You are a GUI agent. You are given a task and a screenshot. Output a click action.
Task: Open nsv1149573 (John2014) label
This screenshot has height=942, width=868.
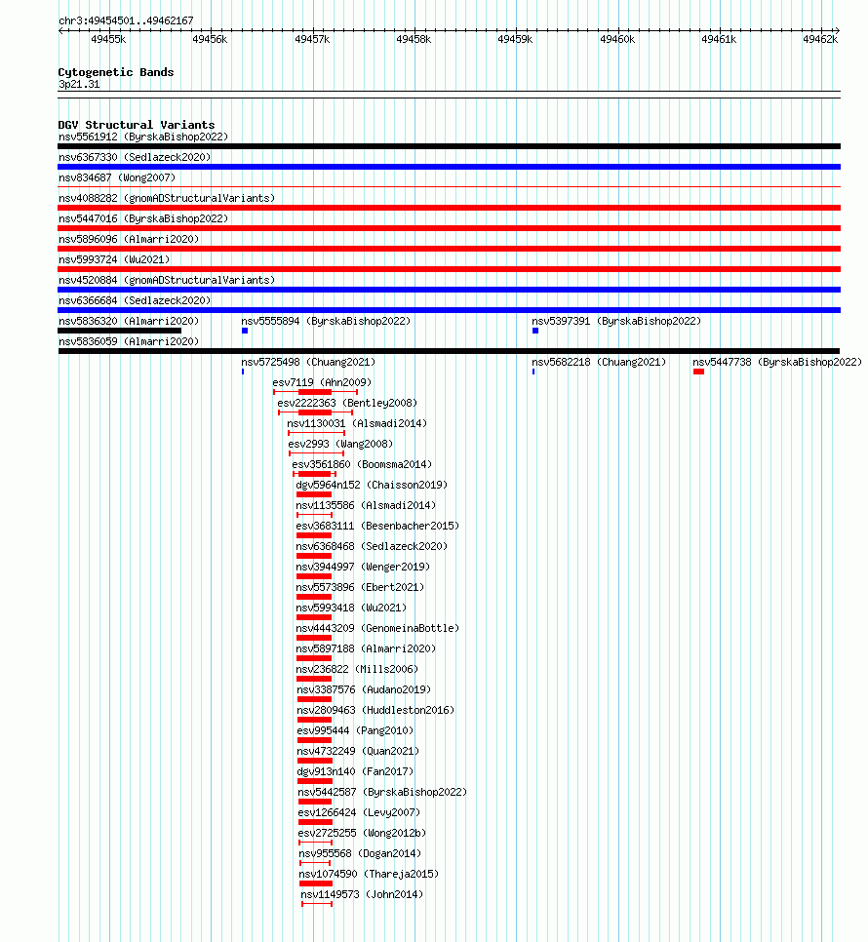coord(362,892)
